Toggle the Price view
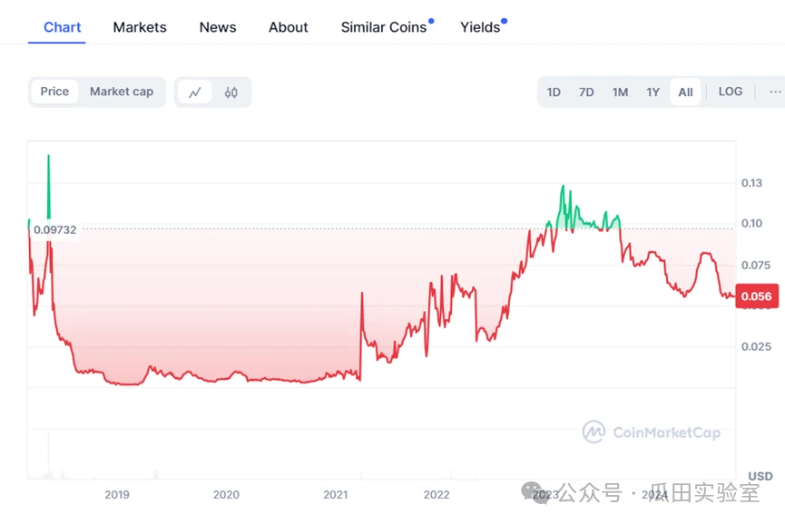The height and width of the screenshot is (524, 785). 54,92
